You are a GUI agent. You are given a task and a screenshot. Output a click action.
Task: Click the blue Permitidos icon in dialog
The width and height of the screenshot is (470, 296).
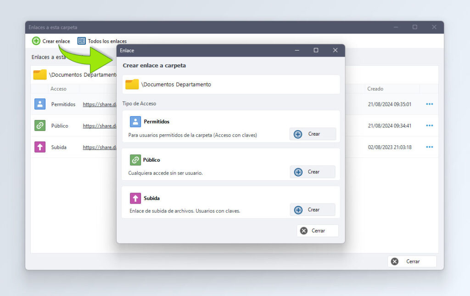click(x=135, y=121)
